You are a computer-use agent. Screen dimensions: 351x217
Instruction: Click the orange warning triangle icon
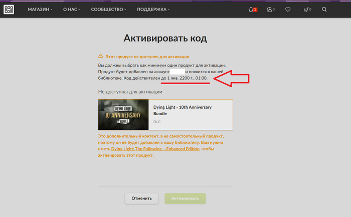[100, 56]
